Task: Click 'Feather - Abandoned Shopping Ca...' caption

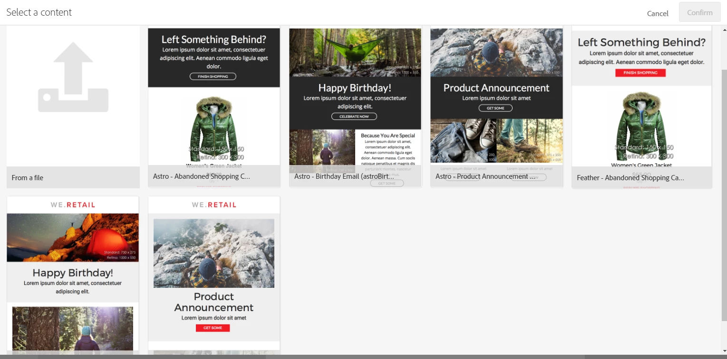Action: pos(630,178)
